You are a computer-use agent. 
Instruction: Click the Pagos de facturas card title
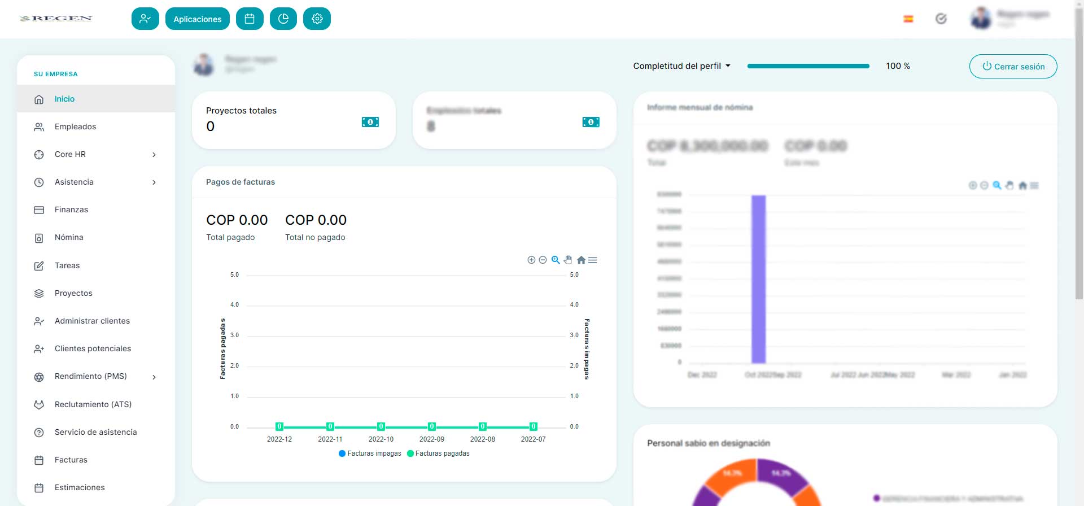[241, 182]
